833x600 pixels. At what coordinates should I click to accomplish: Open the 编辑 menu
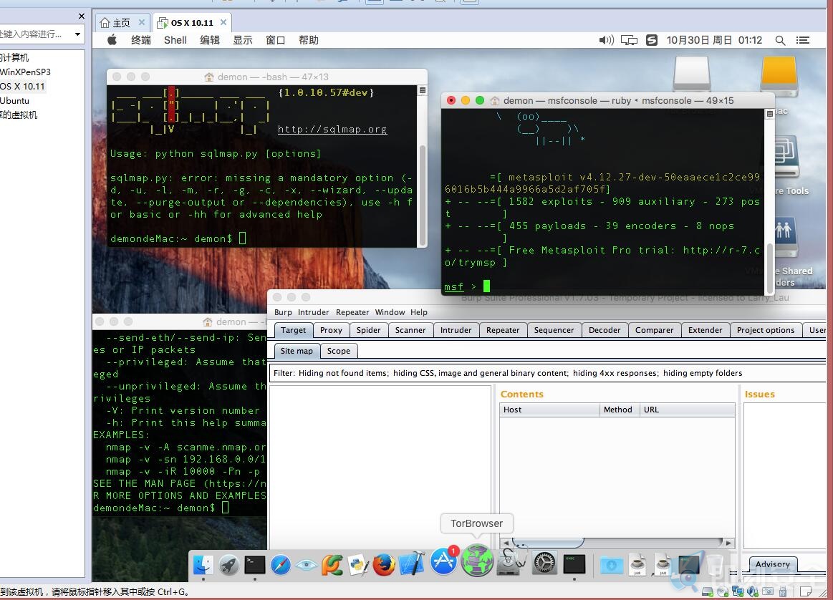click(210, 40)
